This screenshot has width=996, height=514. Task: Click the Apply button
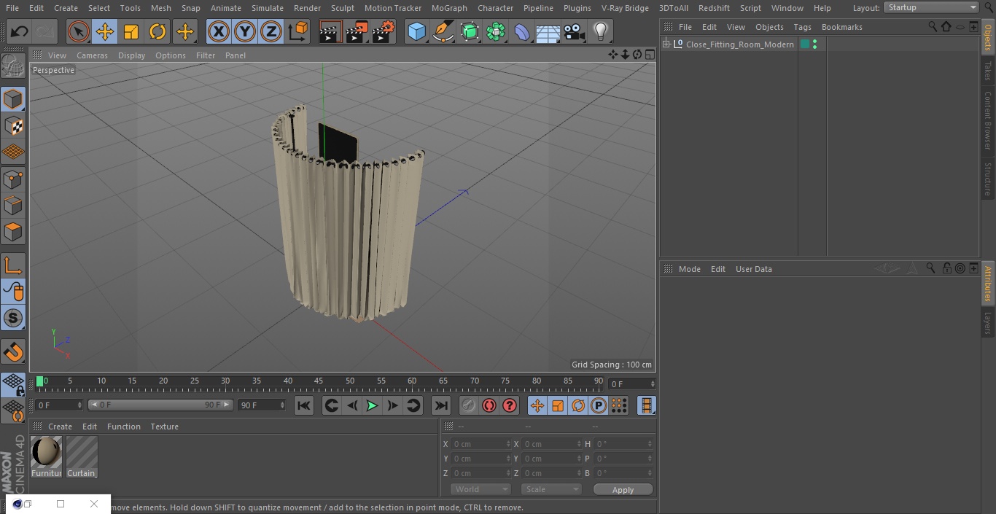click(x=623, y=490)
